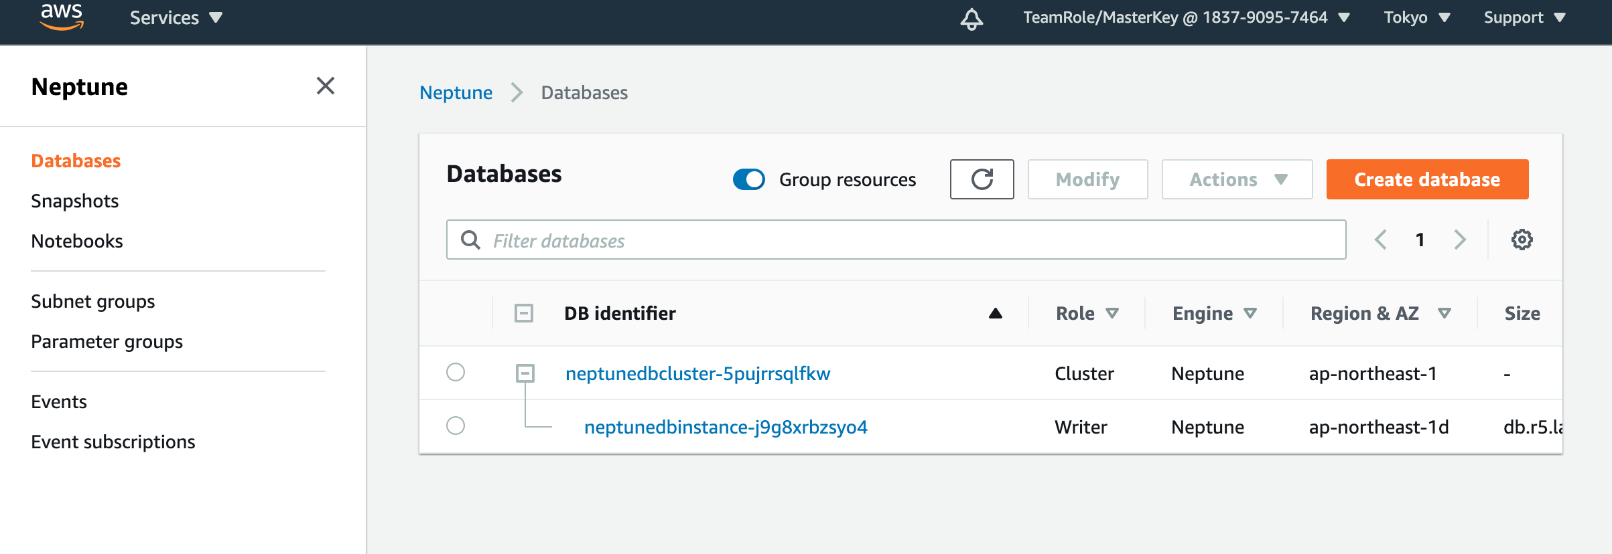The image size is (1612, 554).
Task: Open Snapshots in the sidebar
Action: 75,201
